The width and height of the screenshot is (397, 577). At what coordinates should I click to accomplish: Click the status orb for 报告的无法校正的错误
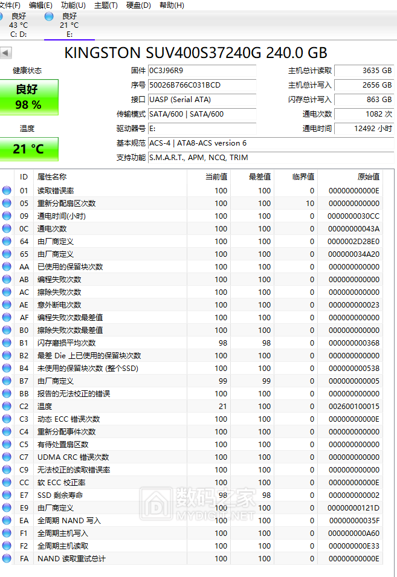pyautogui.click(x=7, y=393)
